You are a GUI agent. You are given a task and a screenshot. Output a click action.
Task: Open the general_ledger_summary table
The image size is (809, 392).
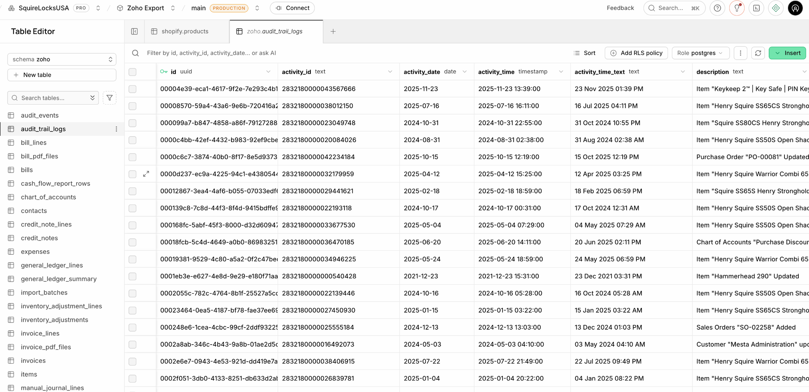coord(58,279)
